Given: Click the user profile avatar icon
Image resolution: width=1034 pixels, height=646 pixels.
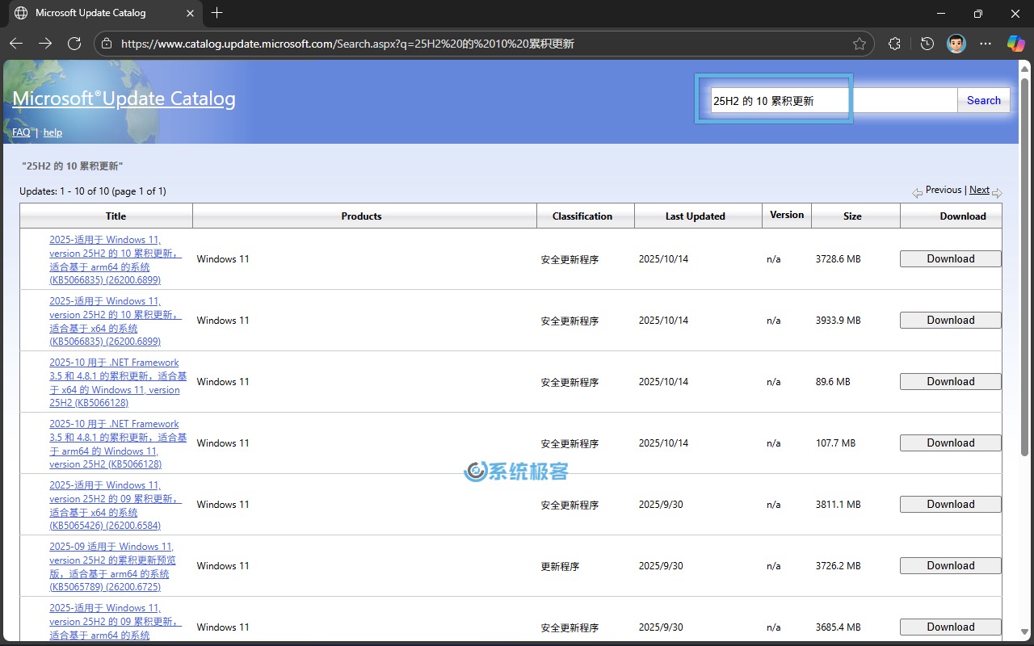Looking at the screenshot, I should (956, 44).
